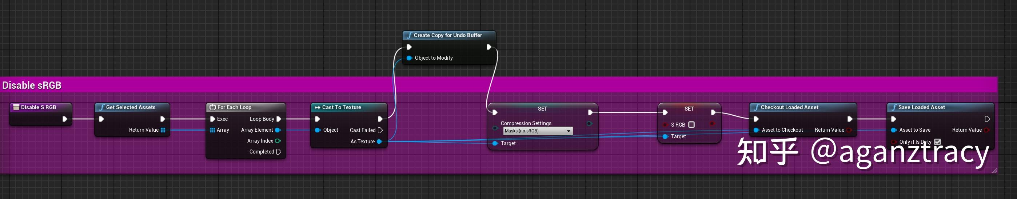Click the S RGB boolean output pin

(x=712, y=124)
